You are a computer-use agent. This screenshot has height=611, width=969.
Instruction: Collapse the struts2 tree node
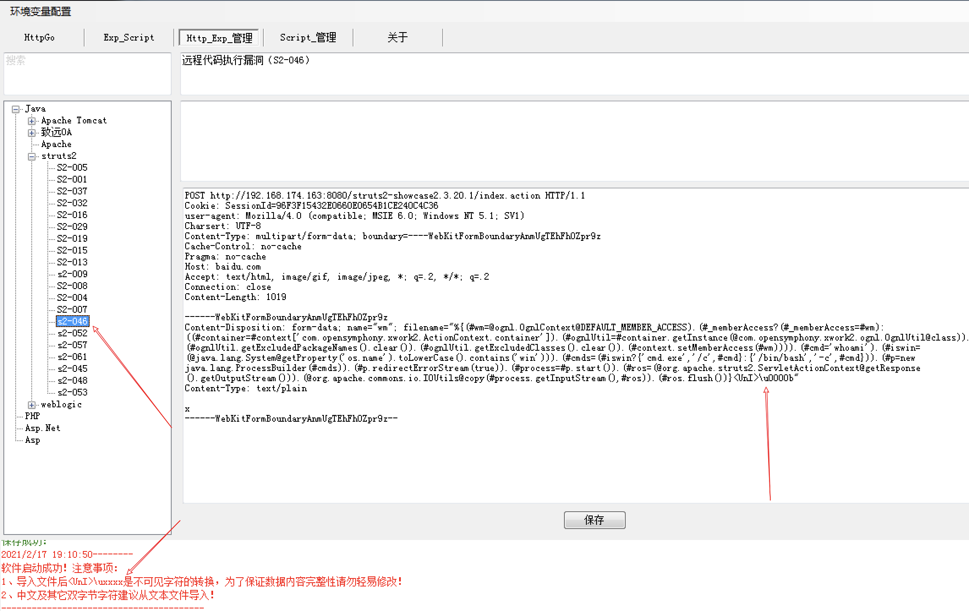click(32, 157)
